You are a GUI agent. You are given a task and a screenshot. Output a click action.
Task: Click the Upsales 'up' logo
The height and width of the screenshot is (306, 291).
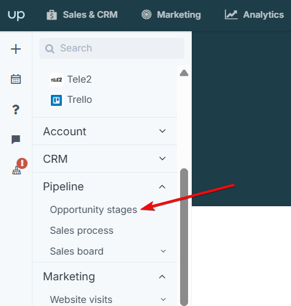17,15
